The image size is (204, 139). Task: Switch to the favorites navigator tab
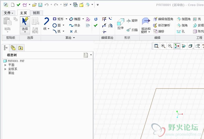[x=20, y=48]
